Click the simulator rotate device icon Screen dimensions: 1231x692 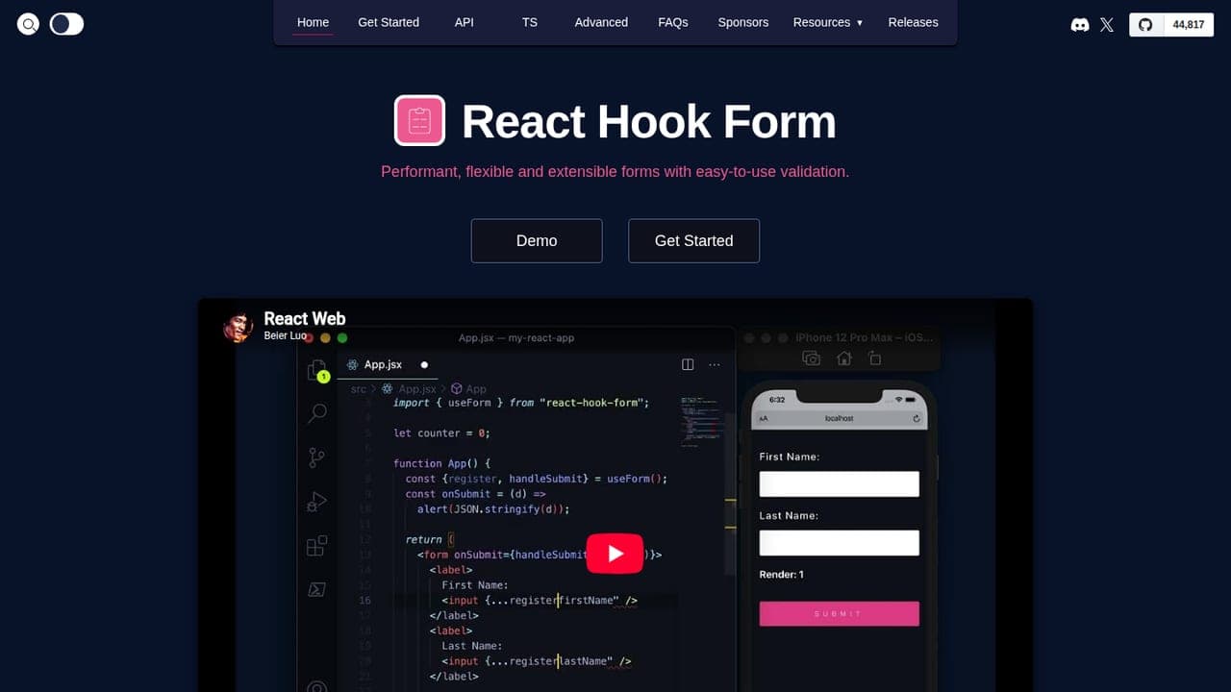pos(874,358)
